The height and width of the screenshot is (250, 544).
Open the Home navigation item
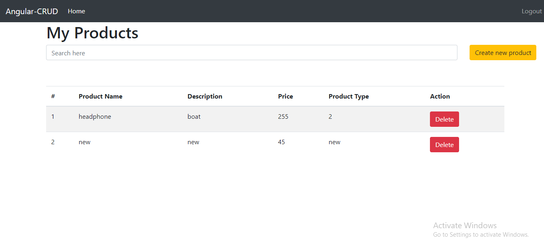coord(76,11)
